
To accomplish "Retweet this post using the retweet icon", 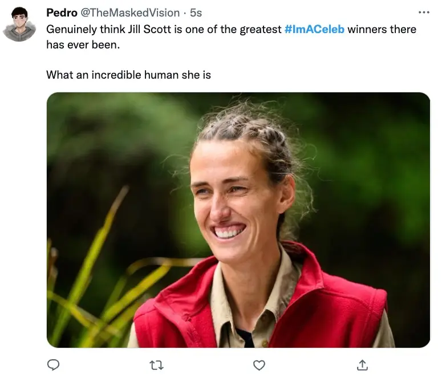I will tap(156, 364).
